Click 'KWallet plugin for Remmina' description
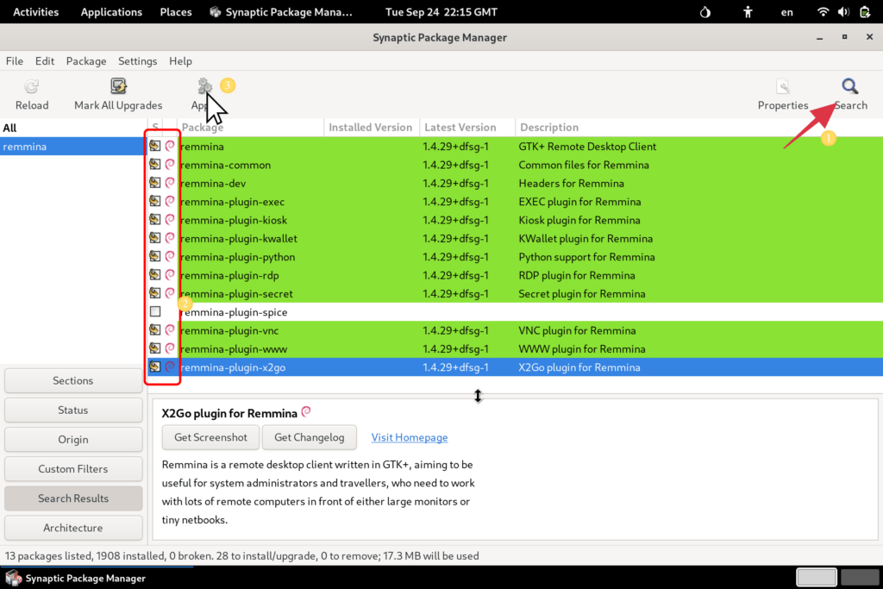The height and width of the screenshot is (589, 883). pyautogui.click(x=586, y=238)
